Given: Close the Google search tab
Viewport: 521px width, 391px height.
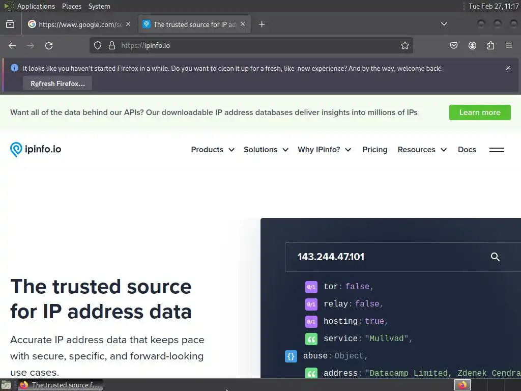Looking at the screenshot, I should [x=128, y=24].
